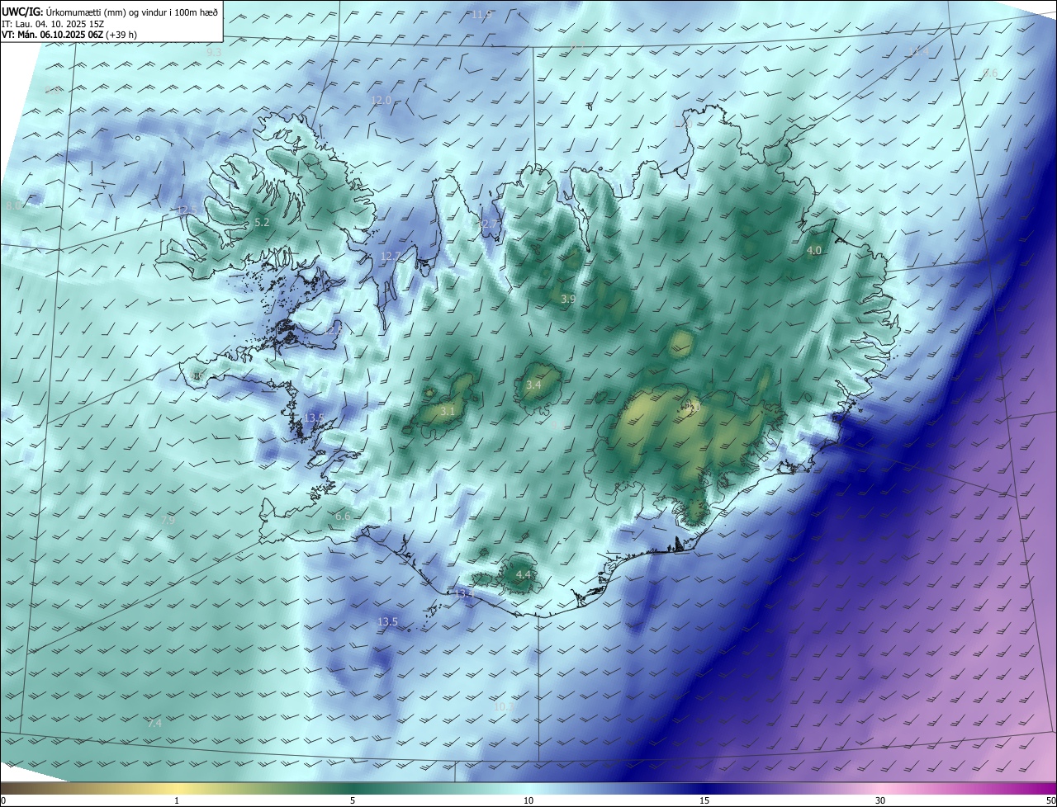Click the 1 label on the color scale
Screen dimensions: 1057x807
coord(177,800)
